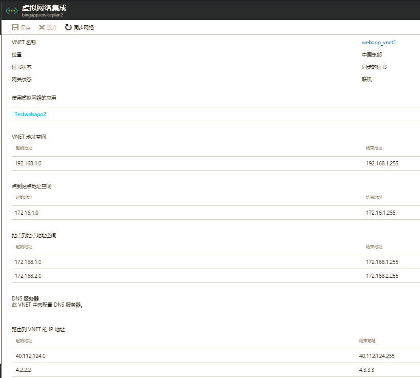
Task: Click the 4.2.2.2 routed start address field
Action: point(23,370)
